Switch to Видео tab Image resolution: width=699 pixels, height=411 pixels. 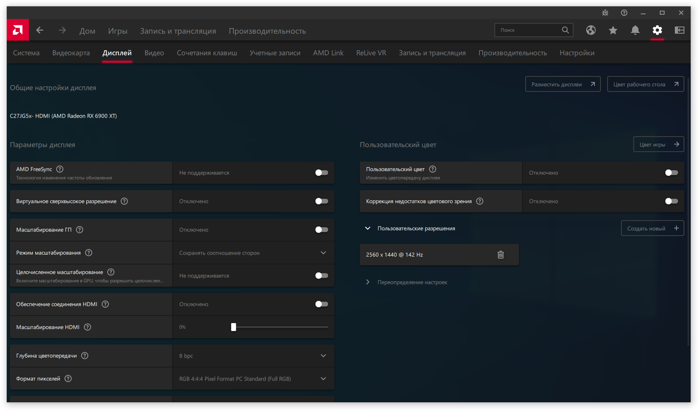pos(154,53)
